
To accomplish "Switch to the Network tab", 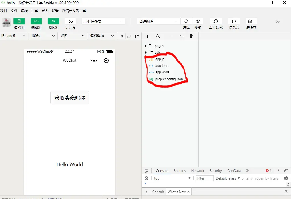I will pyautogui.click(x=198, y=171).
